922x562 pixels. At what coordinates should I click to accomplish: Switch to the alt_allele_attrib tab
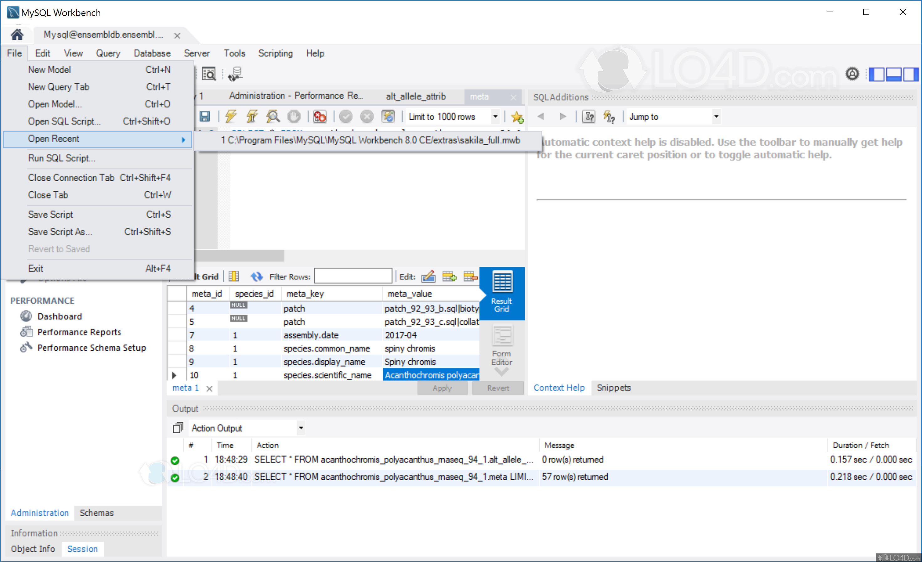(x=416, y=96)
